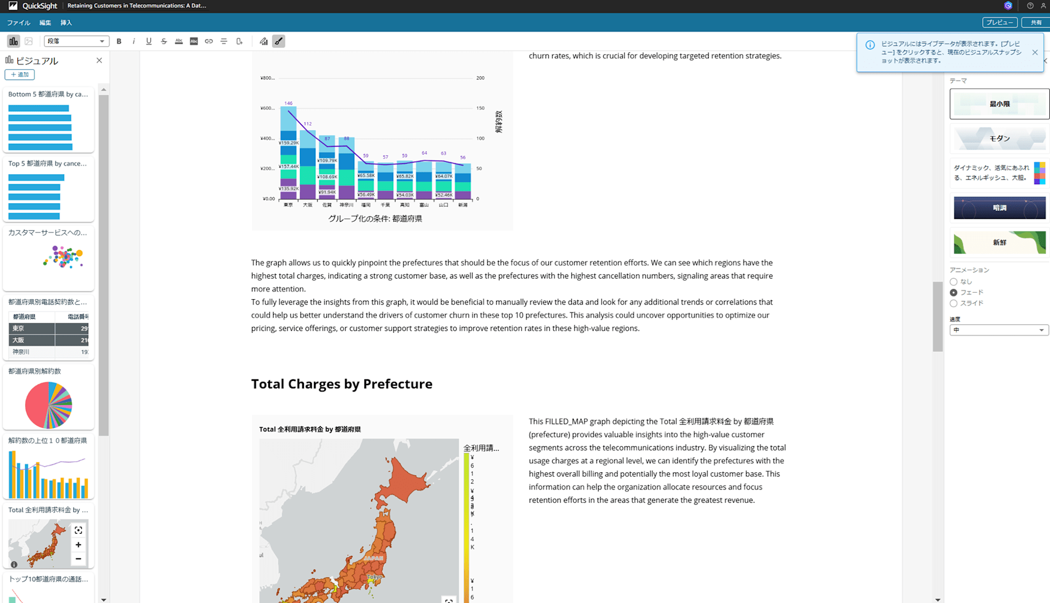Open the text highlight color tool
The width and height of the screenshot is (1050, 603).
click(194, 41)
